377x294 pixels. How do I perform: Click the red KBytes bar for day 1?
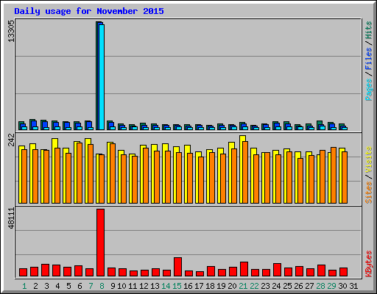23,273
